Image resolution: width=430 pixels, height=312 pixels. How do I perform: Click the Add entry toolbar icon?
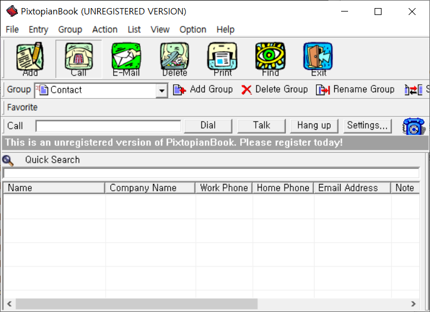[30, 59]
